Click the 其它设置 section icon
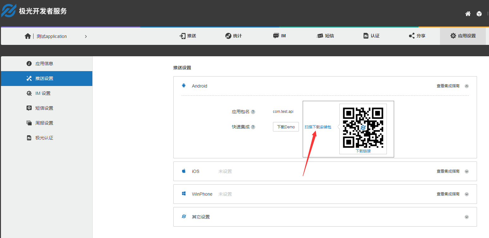This screenshot has width=489, height=238. pyautogui.click(x=184, y=217)
